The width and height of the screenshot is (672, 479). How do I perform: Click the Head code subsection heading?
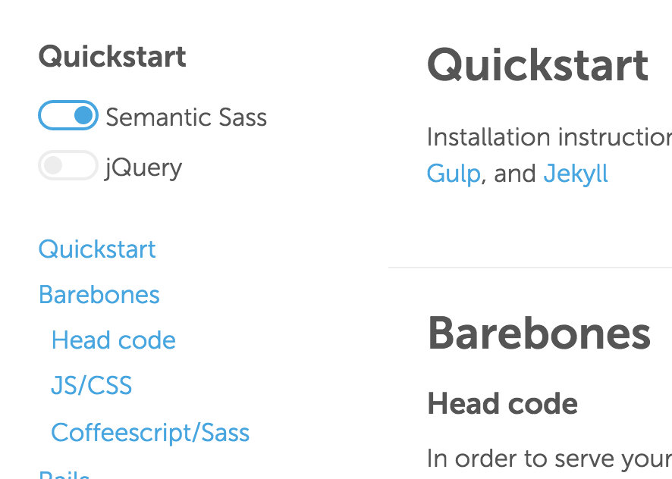coord(503,404)
